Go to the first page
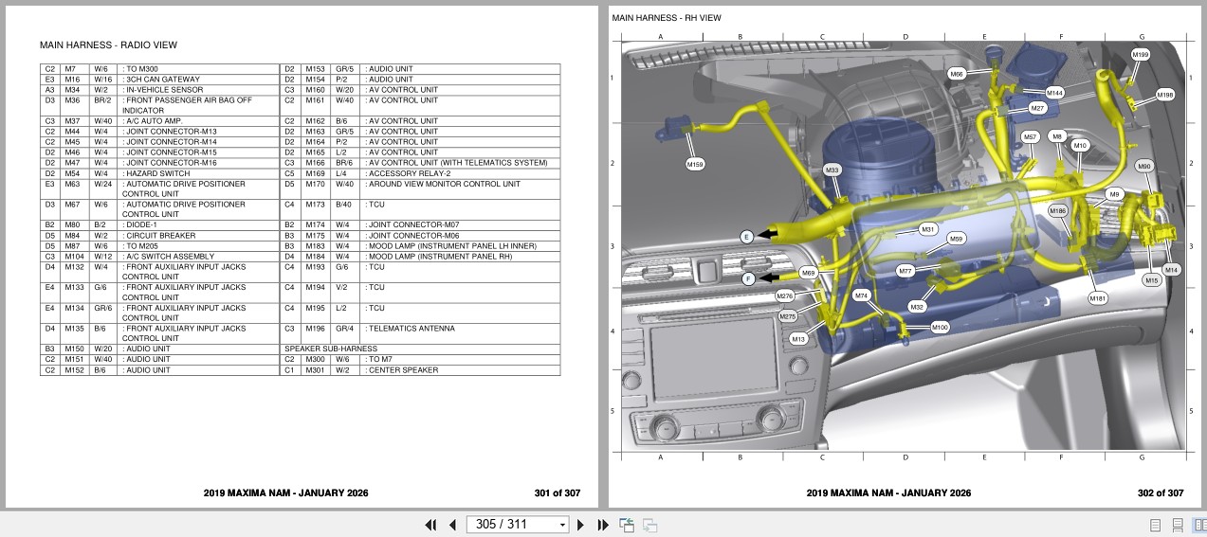Screen dimensions: 1207x537 [430, 525]
